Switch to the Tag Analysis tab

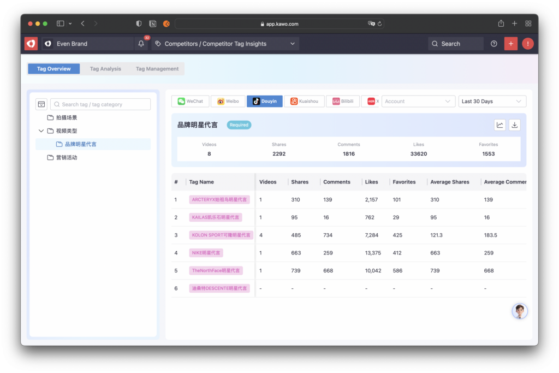coord(105,69)
